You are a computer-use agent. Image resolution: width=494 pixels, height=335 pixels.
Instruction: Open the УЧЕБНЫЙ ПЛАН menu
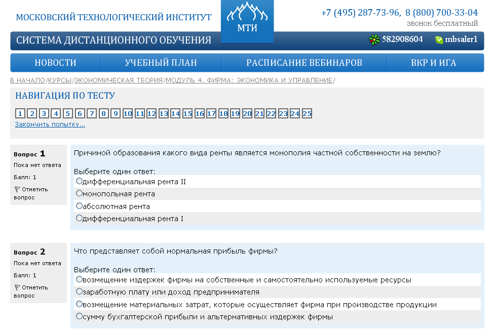pos(161,63)
